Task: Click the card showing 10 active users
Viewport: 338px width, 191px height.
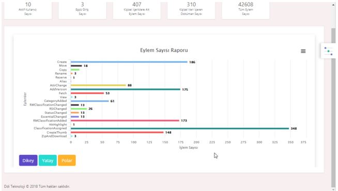Action: pos(28,10)
